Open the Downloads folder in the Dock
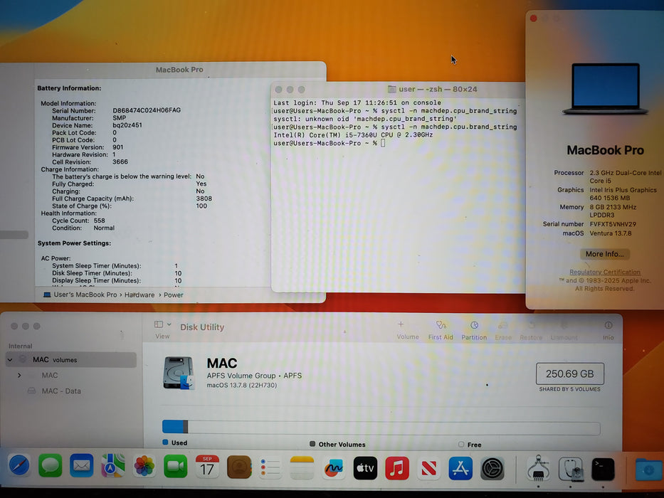 648,470
